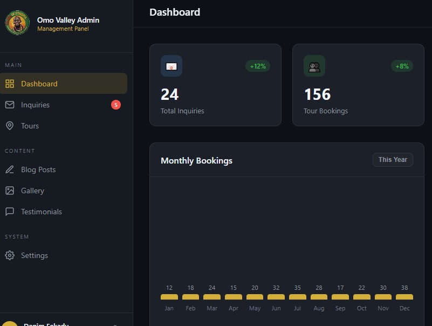
Task: Select the Jun bar in the chart
Action: tap(276, 297)
